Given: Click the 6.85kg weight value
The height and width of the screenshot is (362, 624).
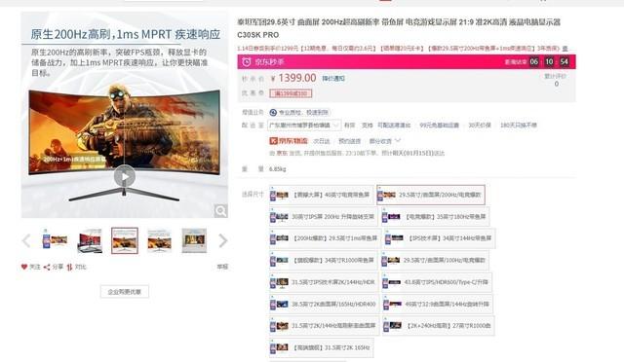Looking at the screenshot, I should tap(277, 169).
